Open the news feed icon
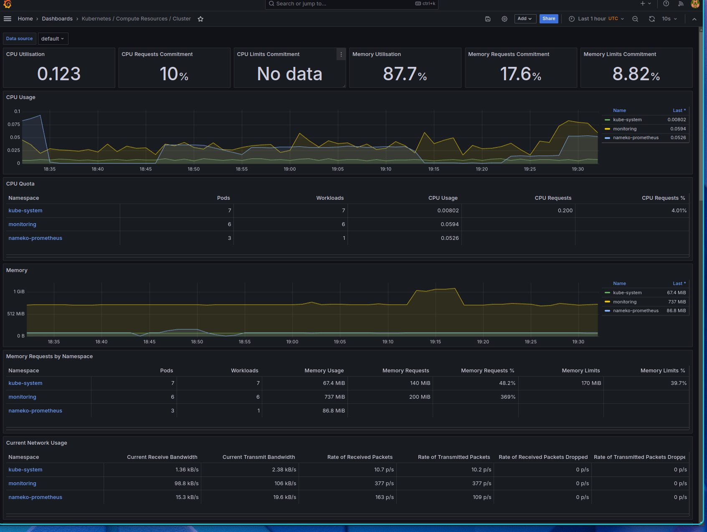 pyautogui.click(x=681, y=4)
